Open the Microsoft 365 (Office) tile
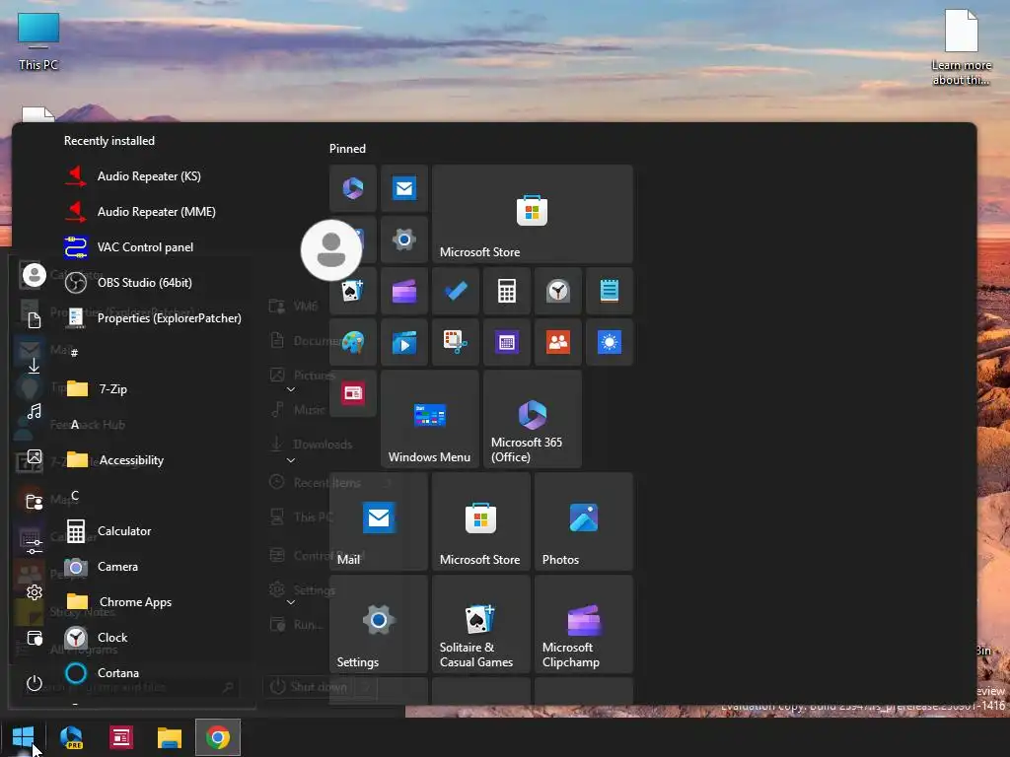The width and height of the screenshot is (1010, 757). 533,419
